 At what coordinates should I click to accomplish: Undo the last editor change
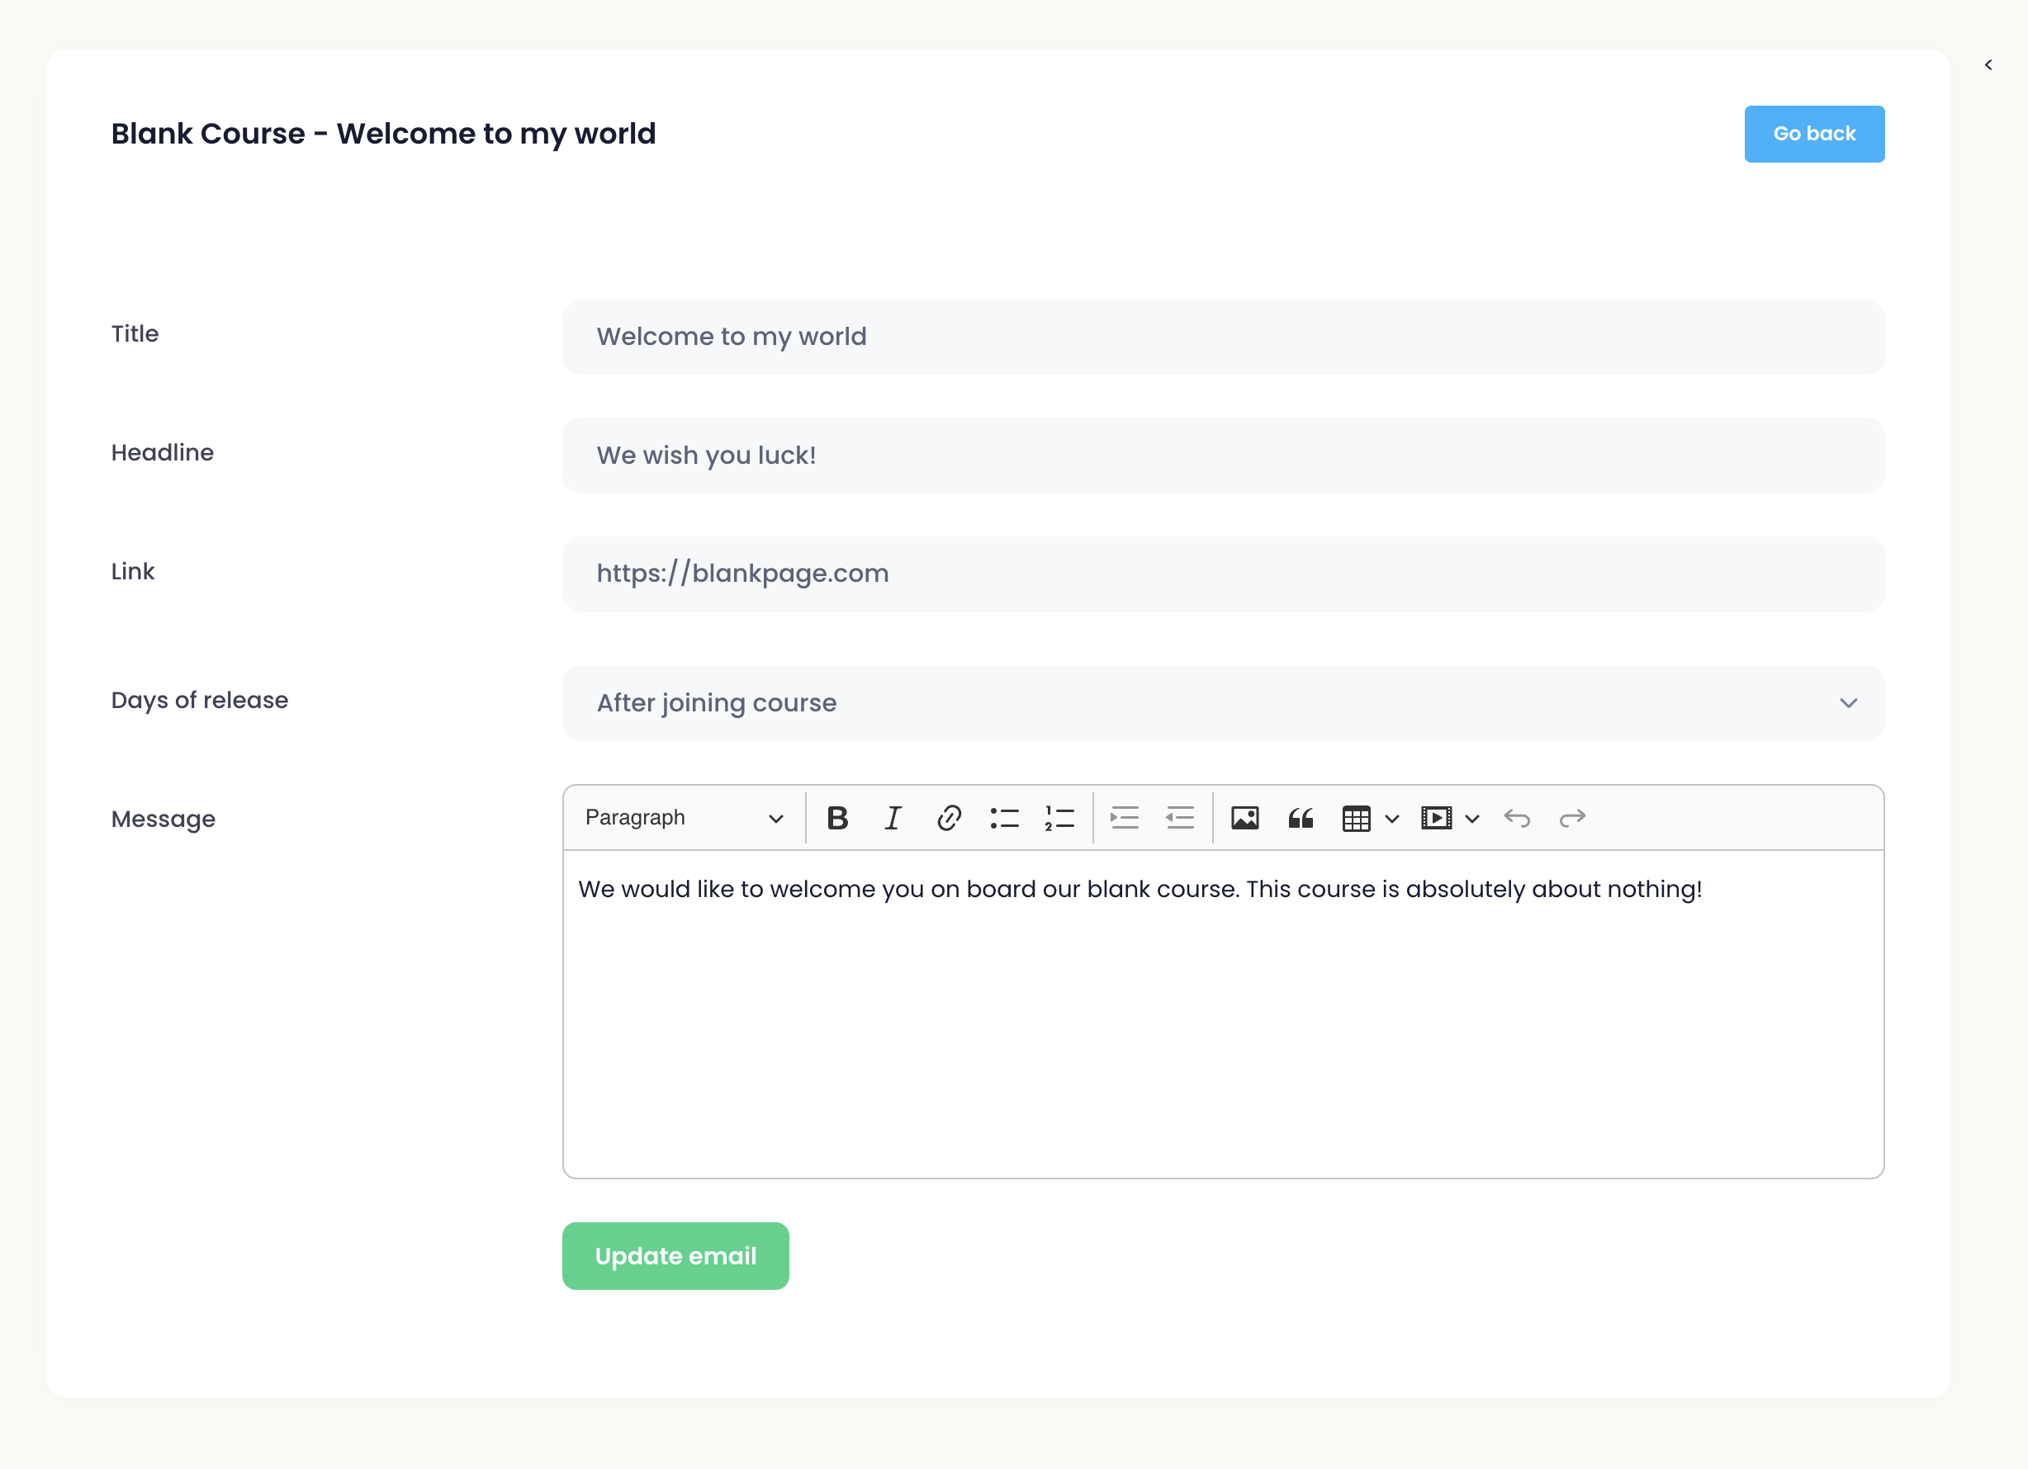coord(1518,818)
